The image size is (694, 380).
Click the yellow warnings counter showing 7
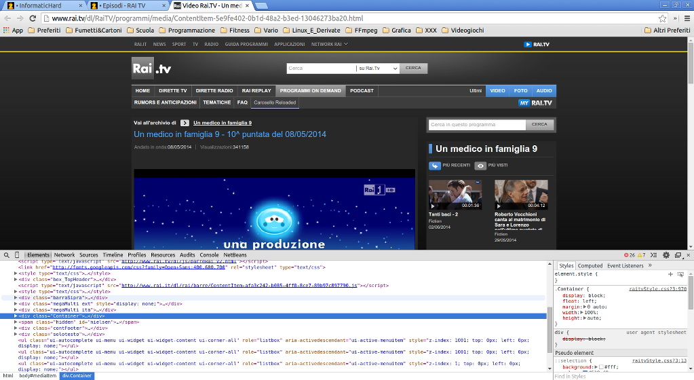coord(641,255)
